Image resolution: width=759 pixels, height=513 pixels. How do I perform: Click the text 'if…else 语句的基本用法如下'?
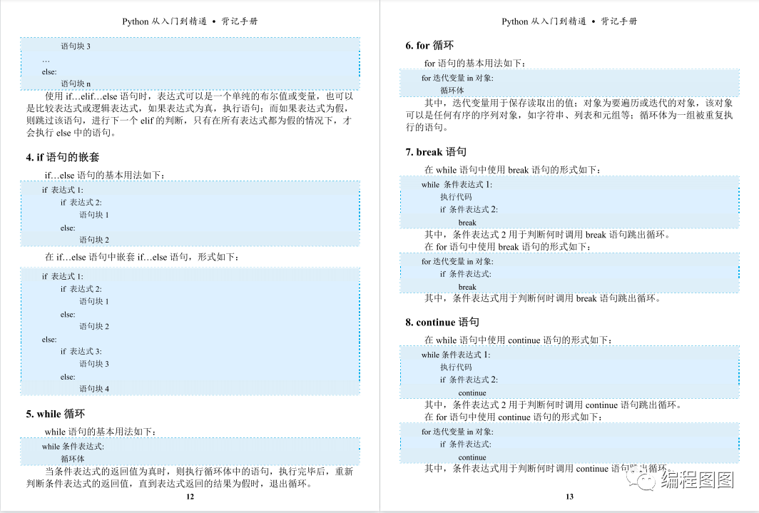click(103, 176)
